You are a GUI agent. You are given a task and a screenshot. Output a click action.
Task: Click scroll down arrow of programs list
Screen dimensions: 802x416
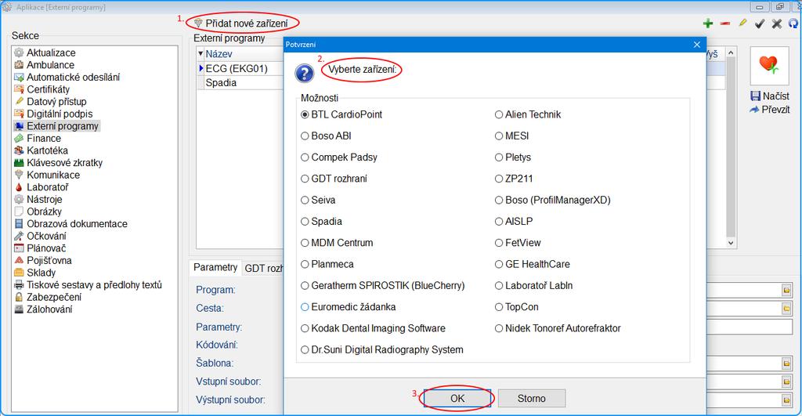point(731,243)
